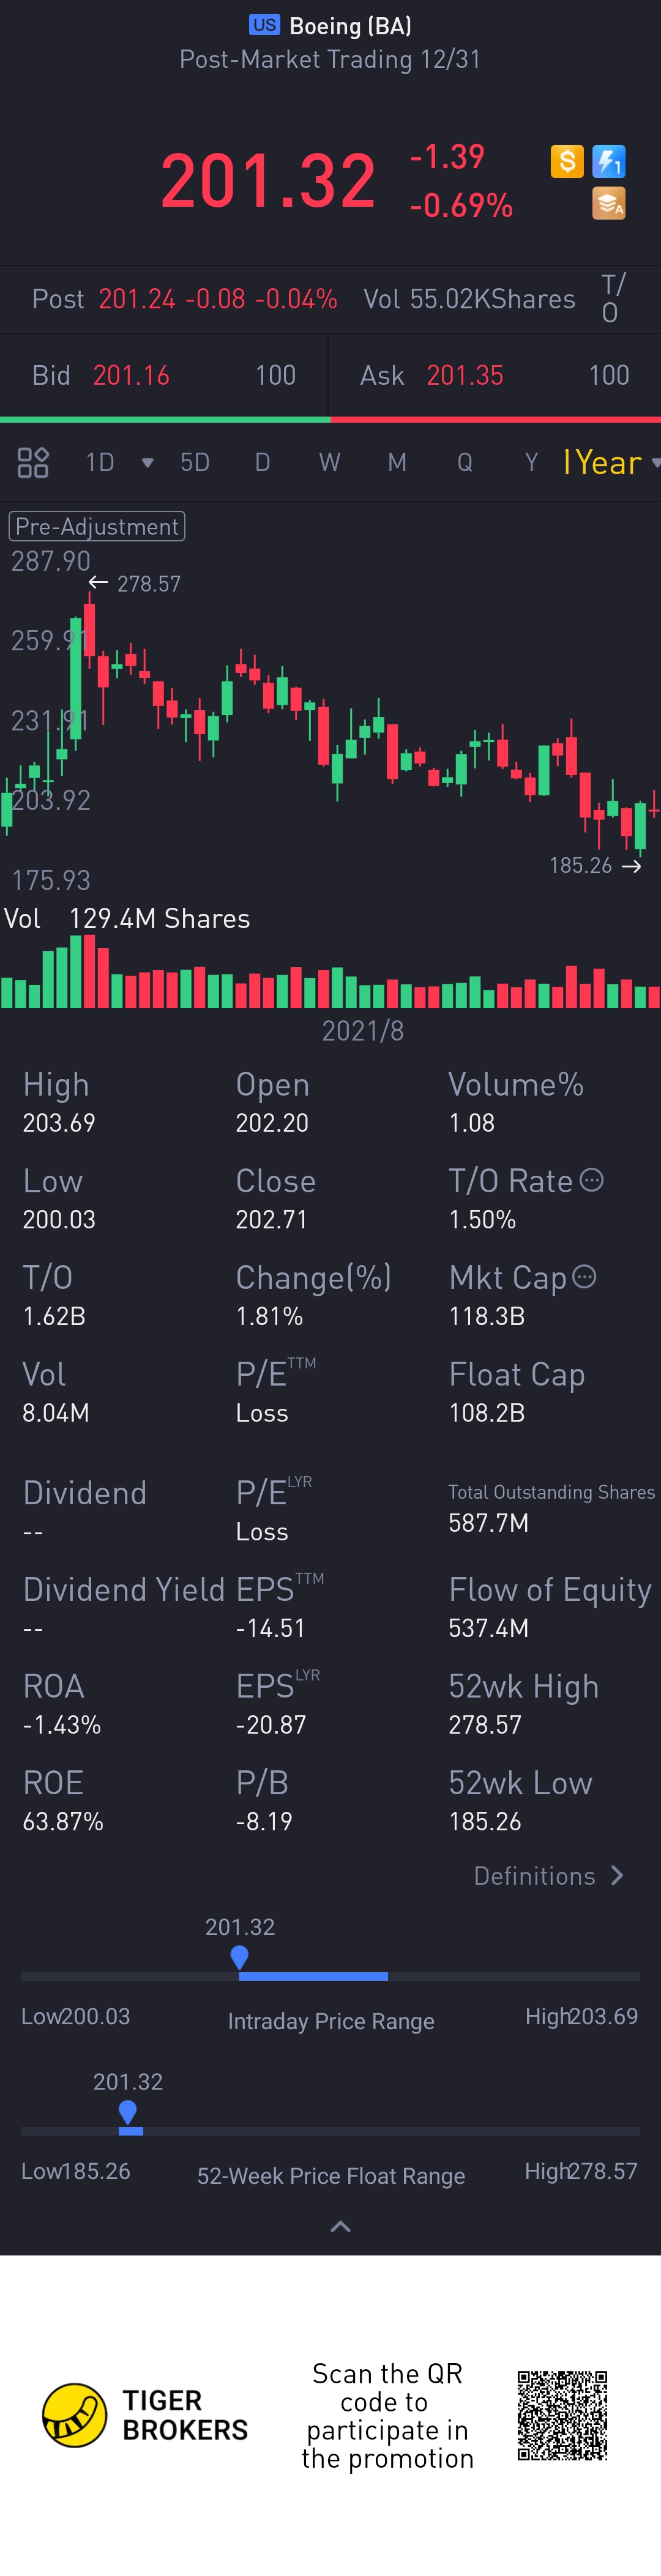The image size is (661, 2576).
Task: Select the M monthly chart tab
Action: coord(397,463)
